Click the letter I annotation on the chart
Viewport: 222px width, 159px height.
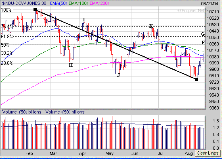[84, 19]
